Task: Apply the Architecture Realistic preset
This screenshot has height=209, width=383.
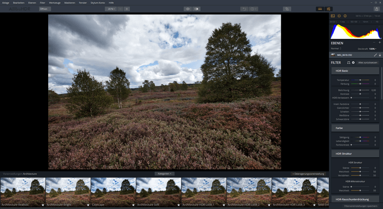Action: coord(23,192)
